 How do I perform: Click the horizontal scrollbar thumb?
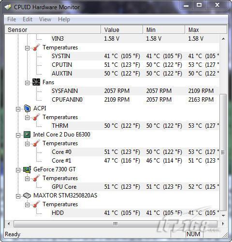pos(116,224)
